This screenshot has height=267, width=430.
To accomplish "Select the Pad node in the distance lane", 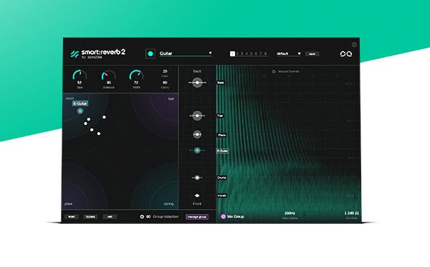I will [197, 116].
